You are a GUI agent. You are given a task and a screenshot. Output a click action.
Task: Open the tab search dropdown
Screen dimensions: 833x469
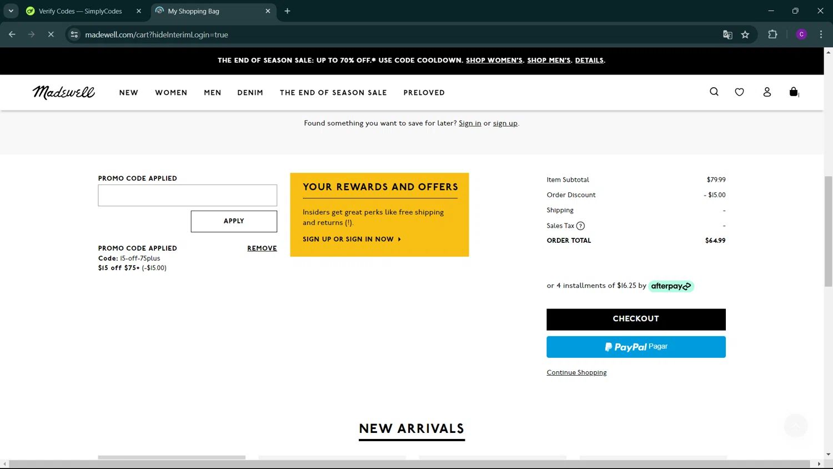tap(11, 11)
